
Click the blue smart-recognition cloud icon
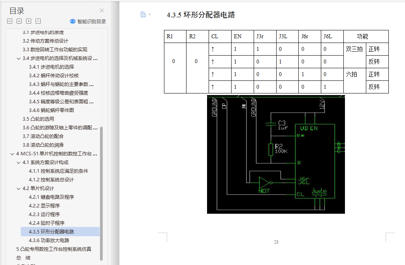click(73, 21)
